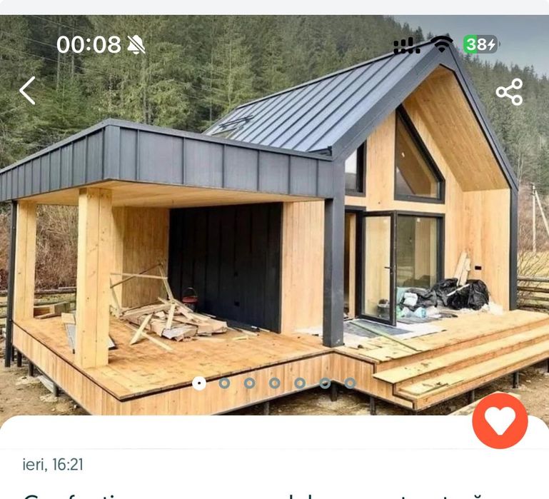Tap the battery indicator showing 38

click(x=481, y=44)
